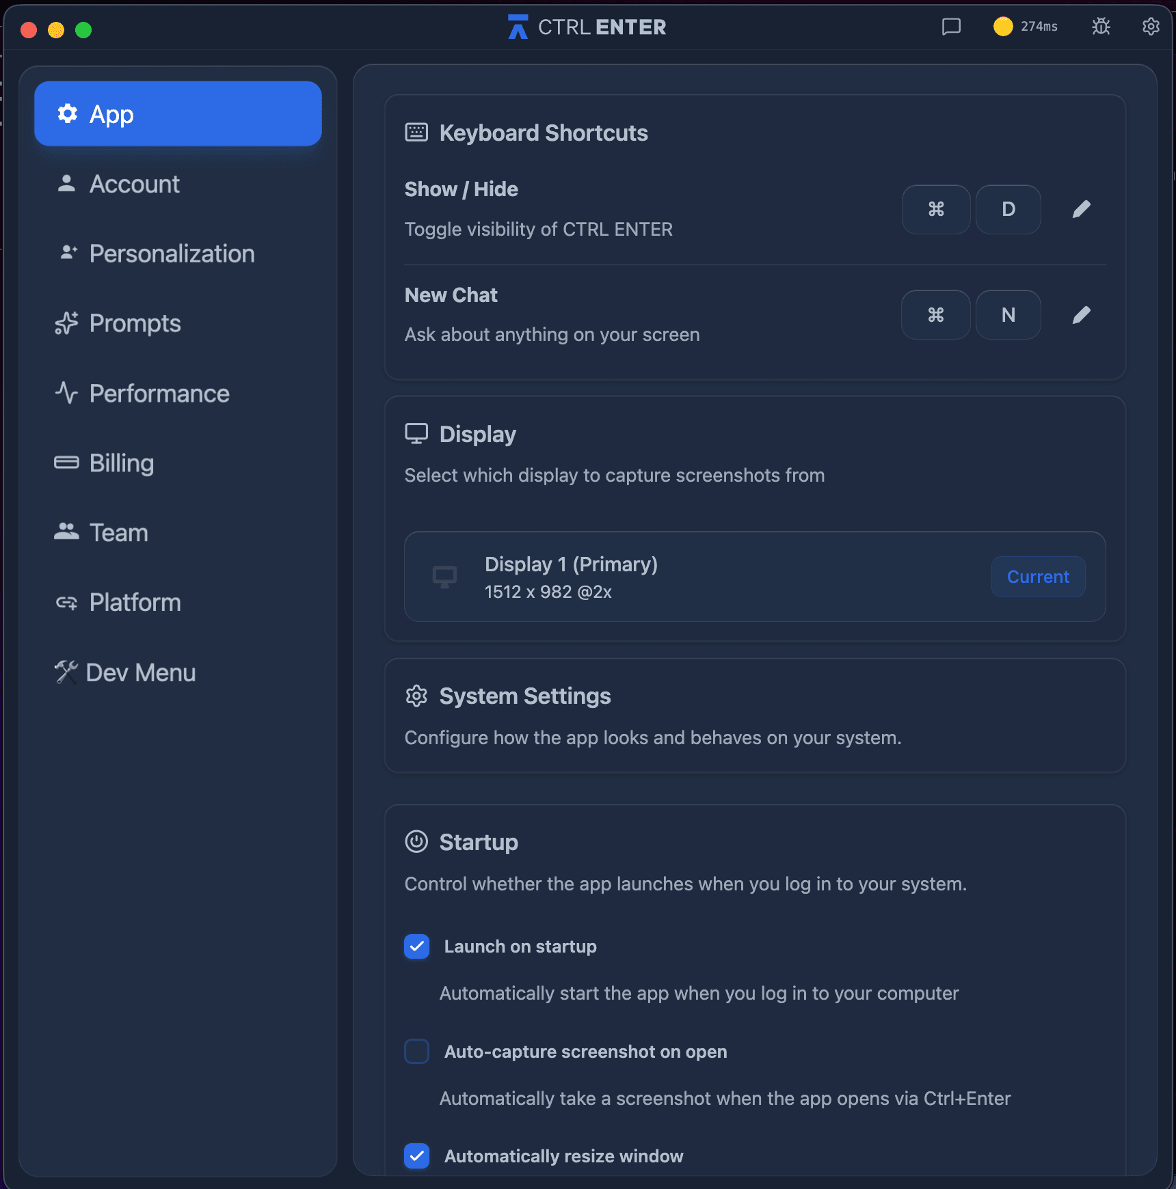Go to the Prompts section
1176x1189 pixels.
(x=135, y=323)
